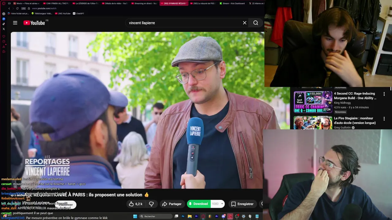Go to the YouTube home logo
Screen dimensions: 392x220
click(x=34, y=23)
